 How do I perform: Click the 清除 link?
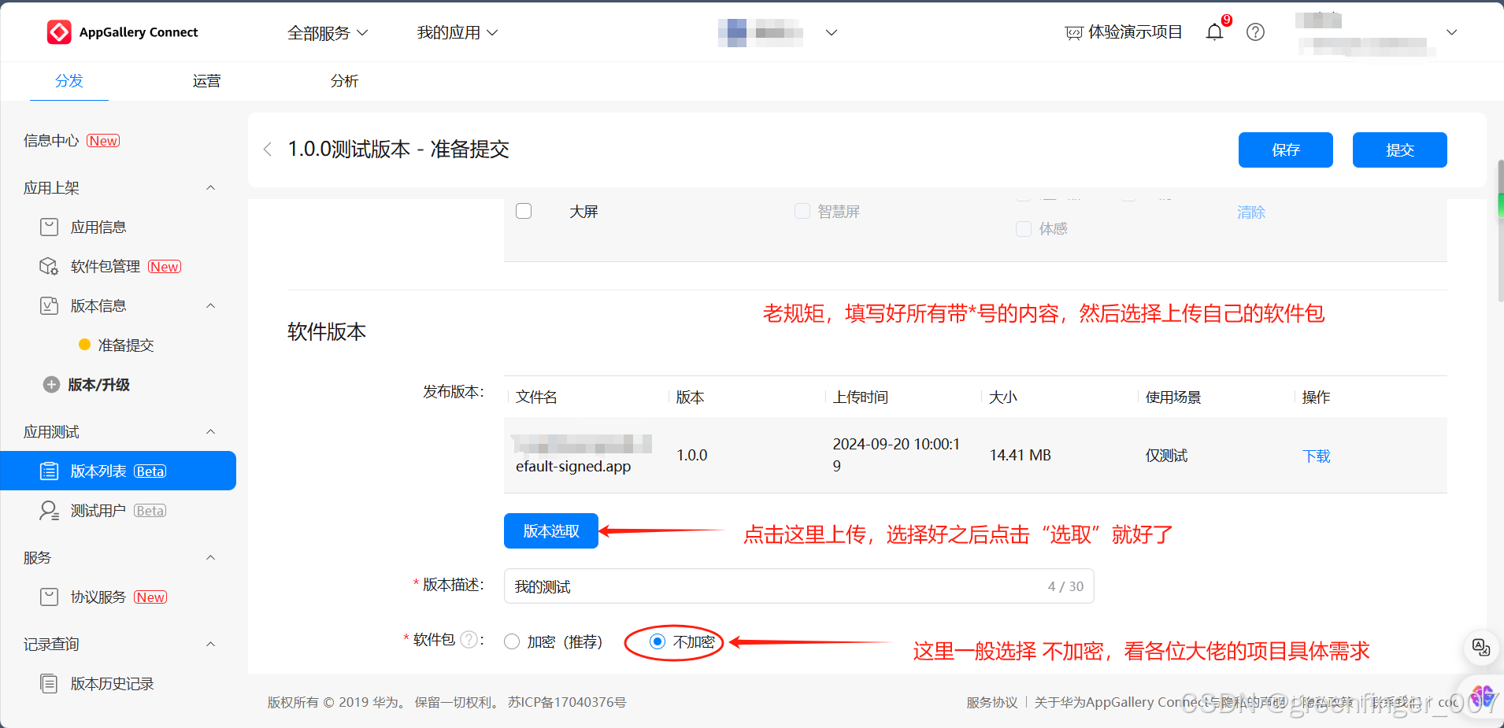pos(1251,212)
